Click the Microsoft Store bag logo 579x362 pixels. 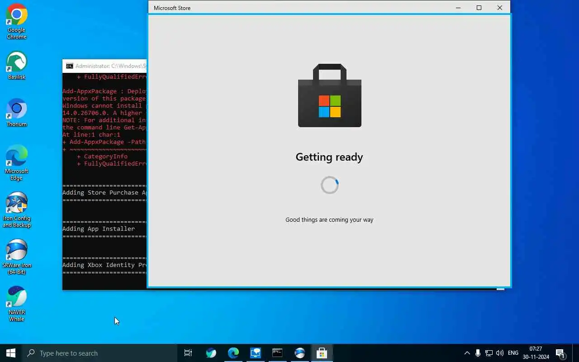pyautogui.click(x=329, y=95)
